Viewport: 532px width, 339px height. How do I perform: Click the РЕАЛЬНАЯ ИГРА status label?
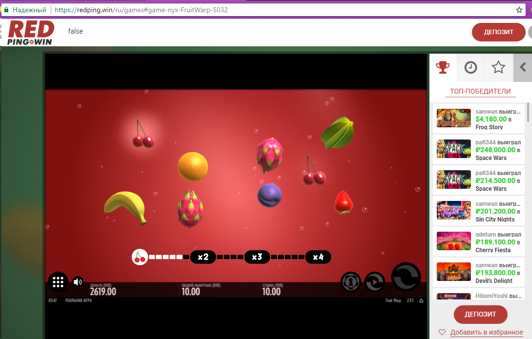tap(78, 300)
